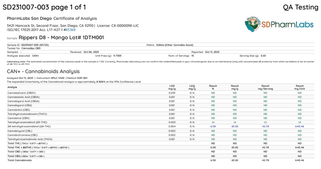Click the 'Total CBG' row label

click(x=26, y=156)
